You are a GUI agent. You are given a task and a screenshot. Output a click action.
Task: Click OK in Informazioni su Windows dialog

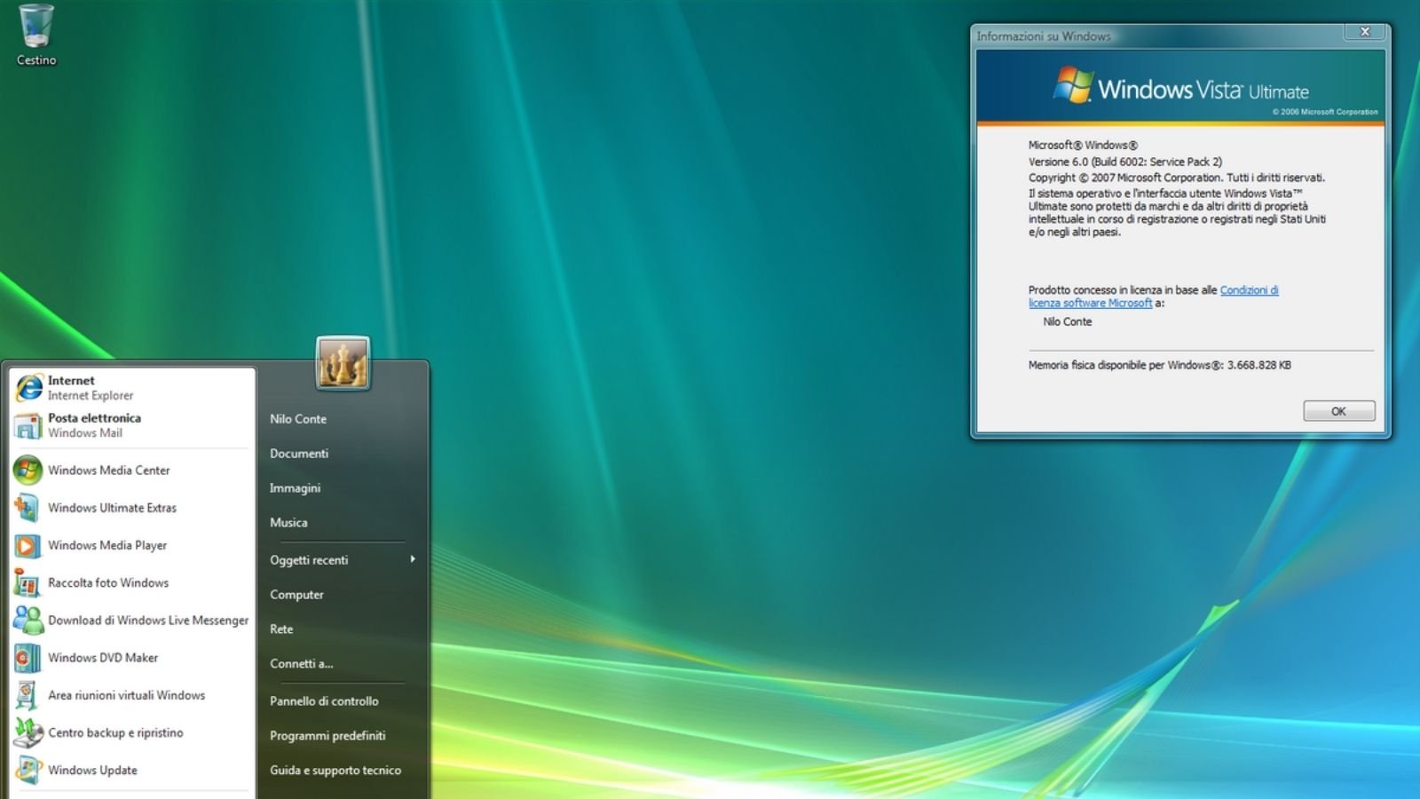[1339, 411]
